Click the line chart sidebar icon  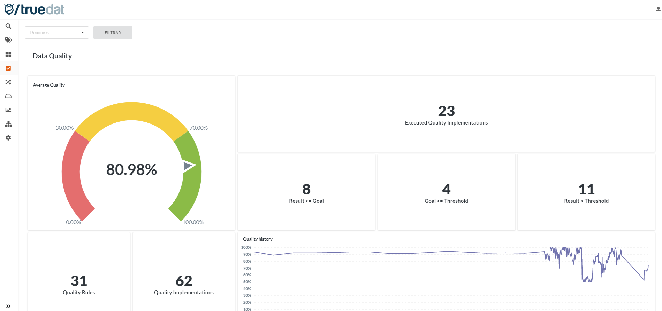(x=8, y=110)
